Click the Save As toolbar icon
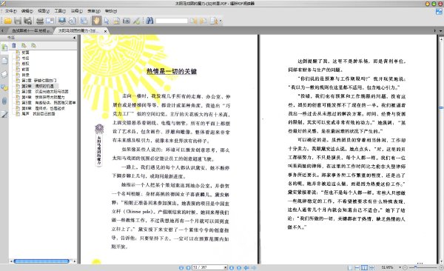This screenshot has height=271, width=444. coord(28,21)
